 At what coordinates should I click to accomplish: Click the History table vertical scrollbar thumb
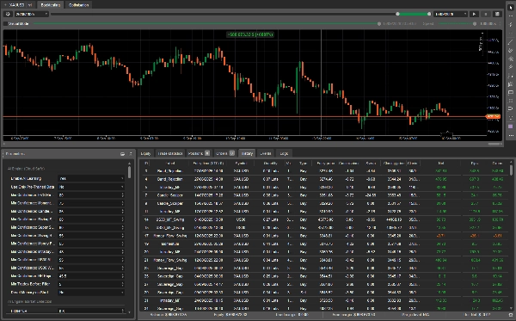pos(511,170)
